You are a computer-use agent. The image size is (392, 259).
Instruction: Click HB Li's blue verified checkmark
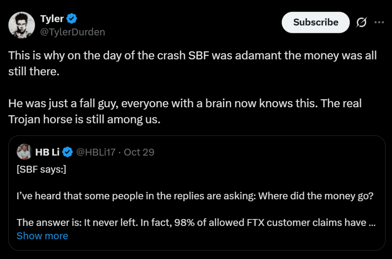click(67, 152)
